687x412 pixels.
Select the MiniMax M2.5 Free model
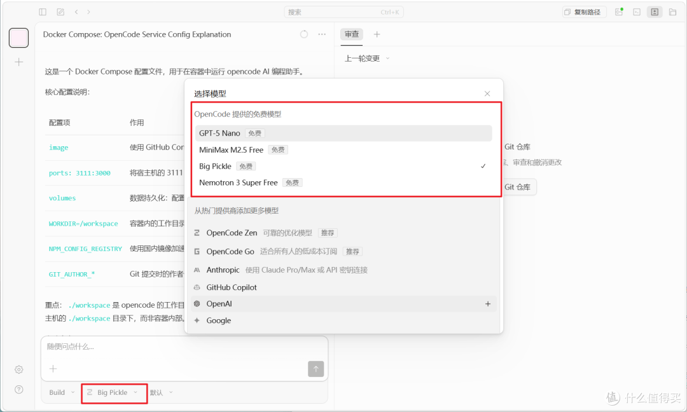click(x=343, y=150)
